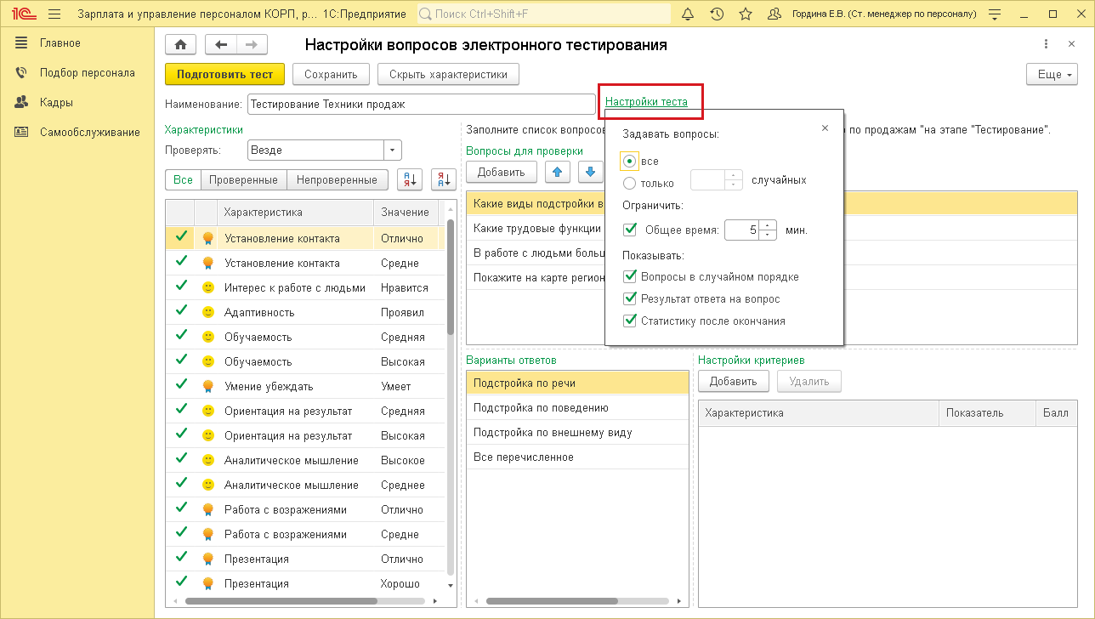Go to the home page button

tap(180, 45)
